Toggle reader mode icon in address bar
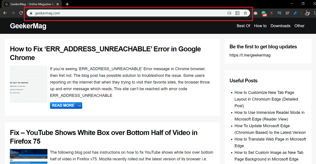The height and width of the screenshot is (164, 316). (x=237, y=13)
